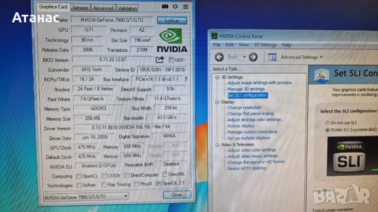378x212 pixels.
Task: Click the Lookup button
Action: coord(172,21)
